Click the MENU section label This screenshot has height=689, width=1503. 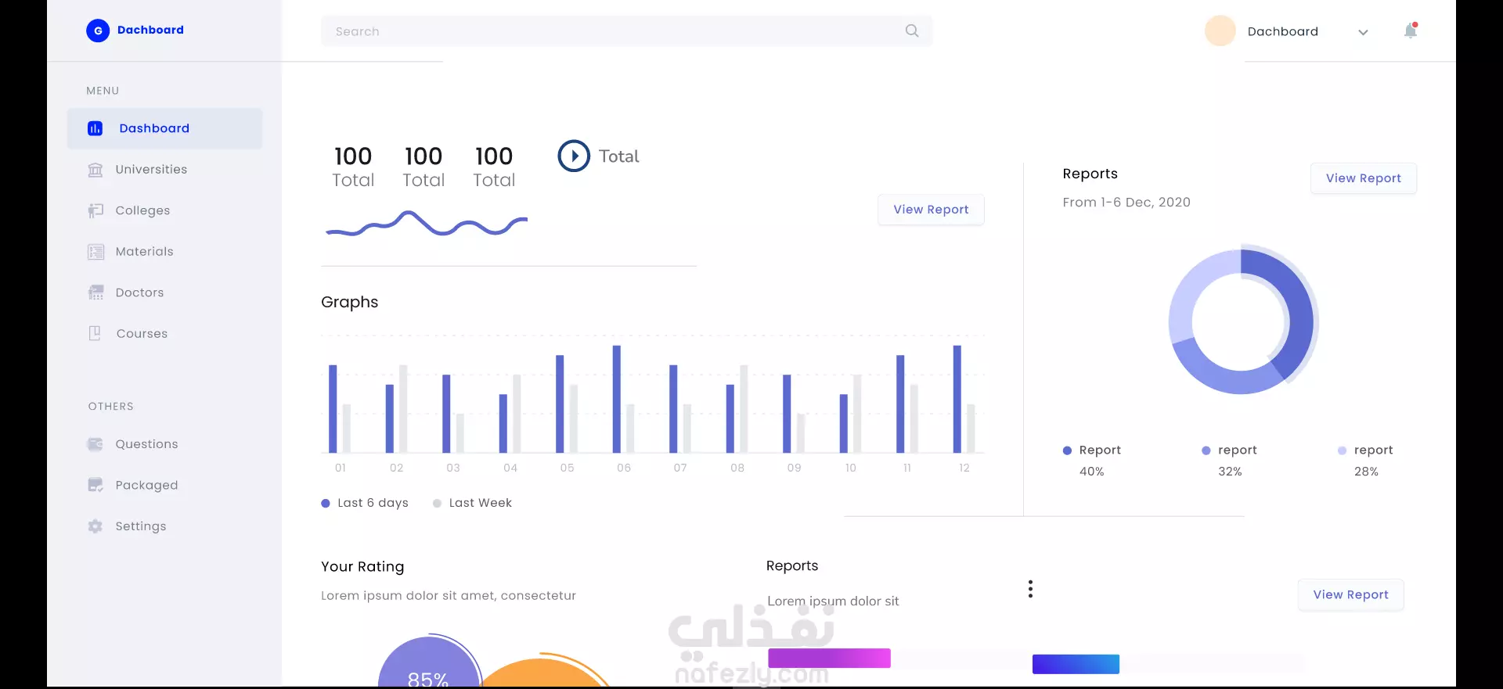pos(103,91)
